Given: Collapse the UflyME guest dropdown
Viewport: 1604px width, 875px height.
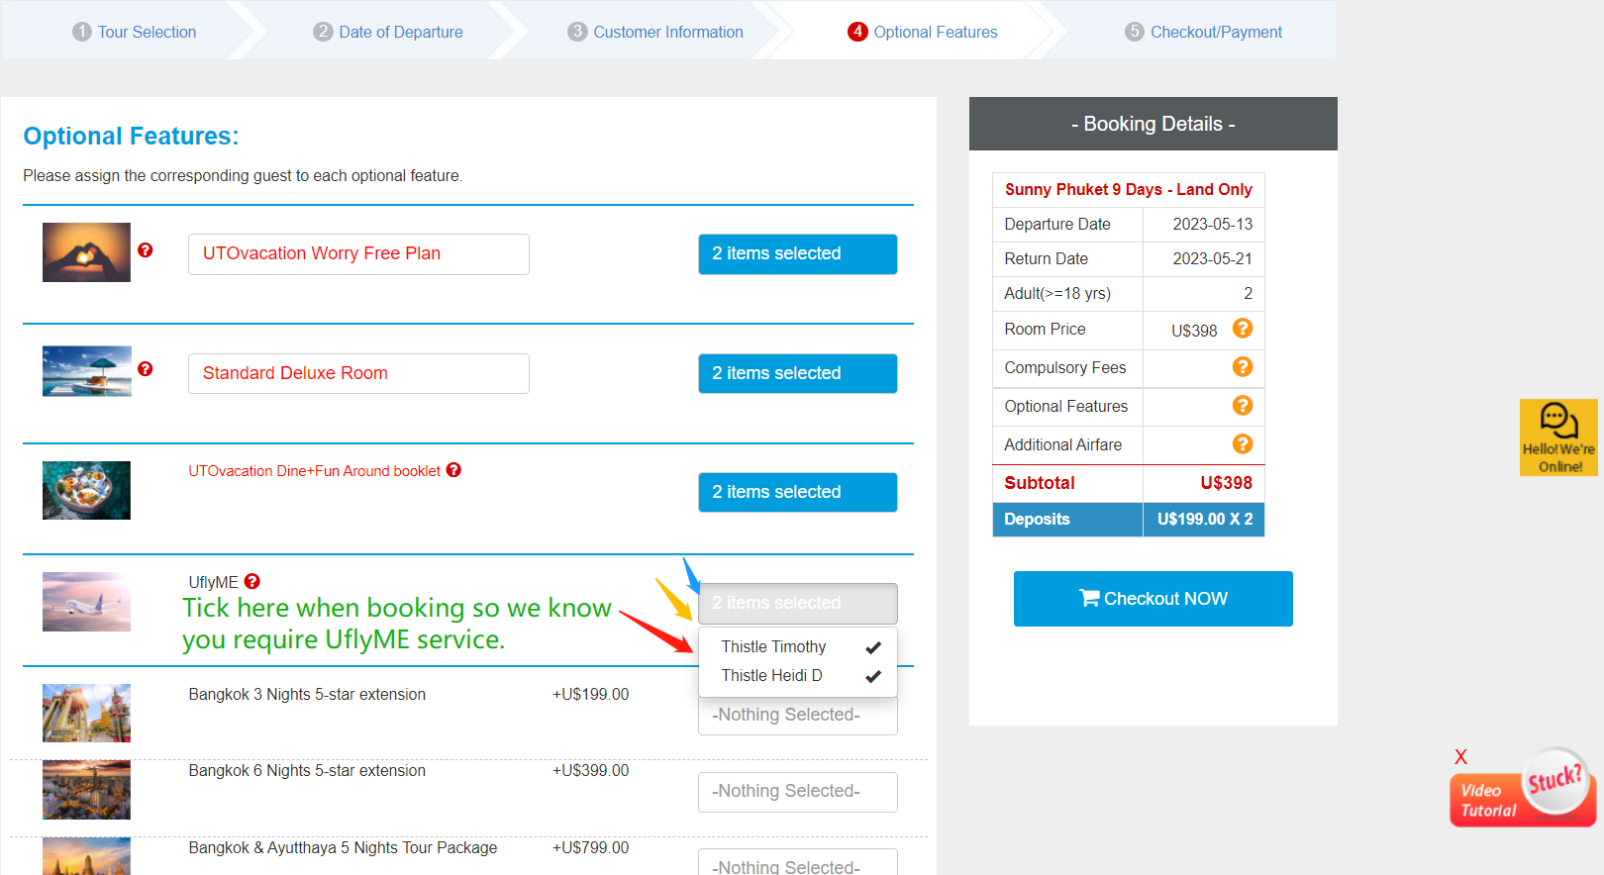Looking at the screenshot, I should (x=798, y=603).
